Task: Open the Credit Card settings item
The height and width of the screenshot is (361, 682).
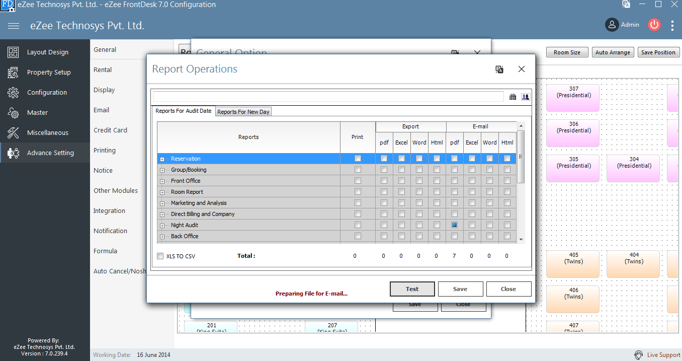Action: [x=110, y=130]
